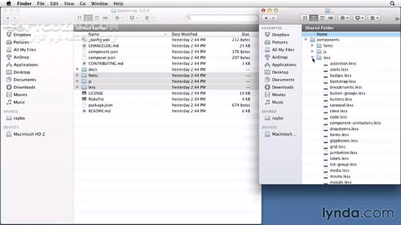
Task: Open the gear Action menu in right window
Action: click(344, 18)
